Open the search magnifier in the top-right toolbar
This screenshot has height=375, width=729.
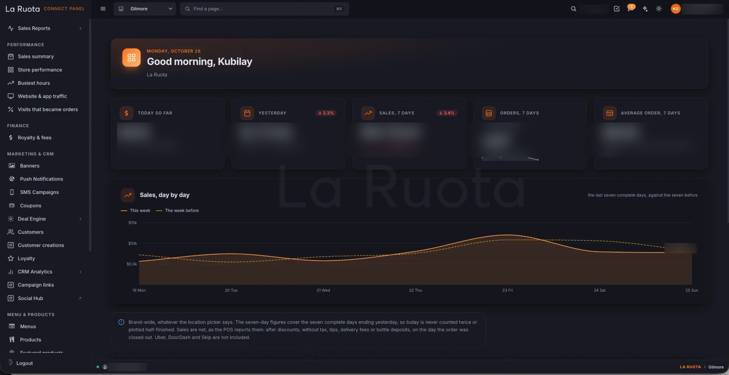coord(573,9)
